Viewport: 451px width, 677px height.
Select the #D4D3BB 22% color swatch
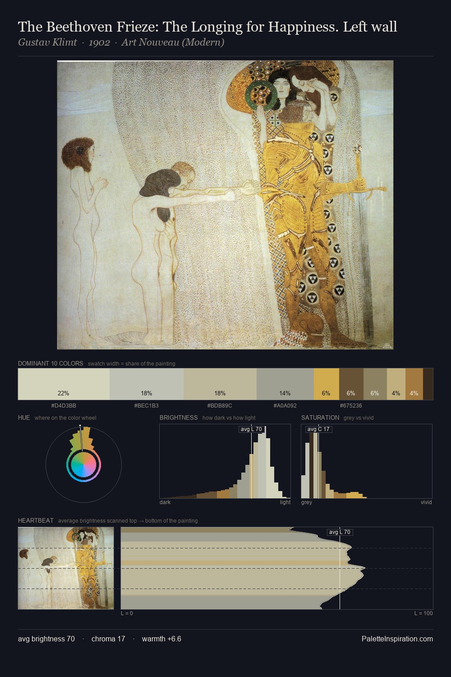pyautogui.click(x=64, y=384)
